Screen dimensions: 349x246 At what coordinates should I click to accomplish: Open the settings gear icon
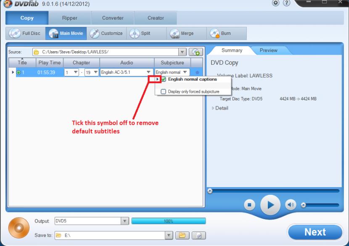[x=275, y=3]
